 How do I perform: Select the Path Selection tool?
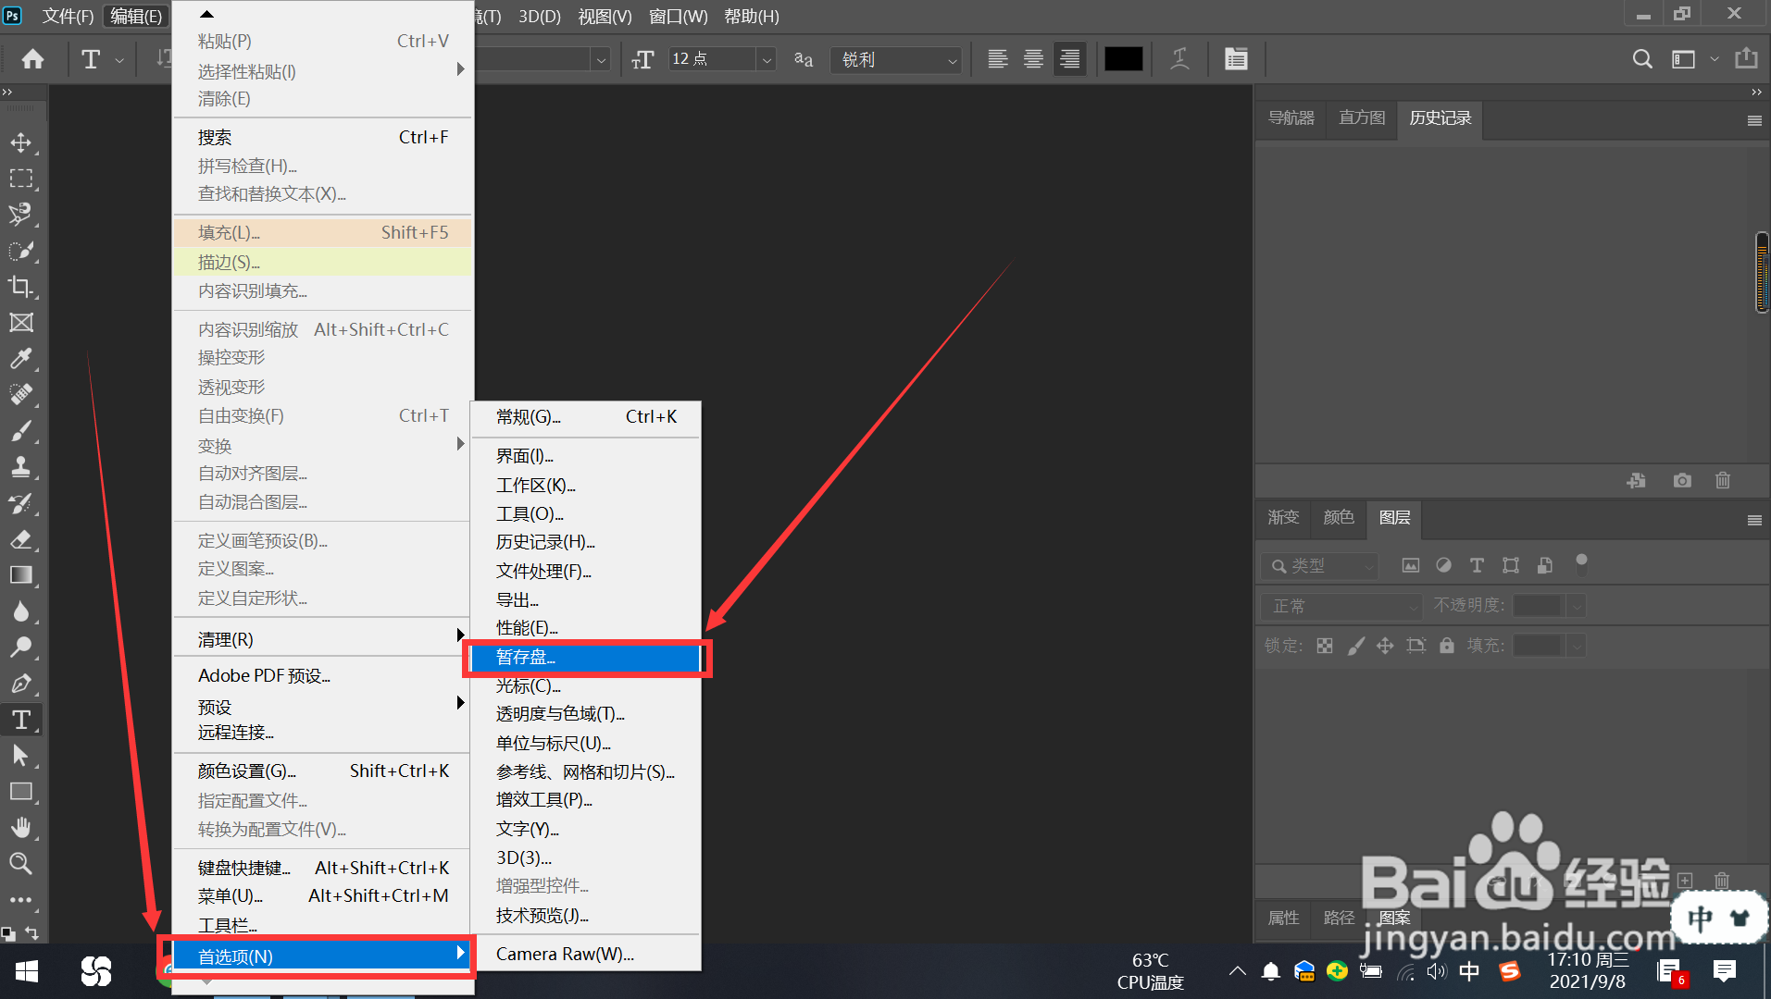tap(21, 756)
